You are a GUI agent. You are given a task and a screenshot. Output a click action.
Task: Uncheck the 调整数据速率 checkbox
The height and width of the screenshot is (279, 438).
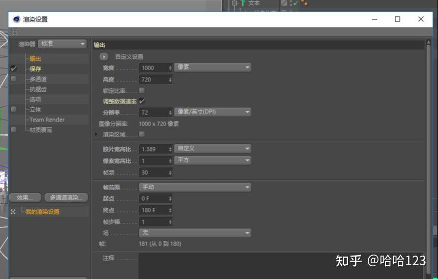142,101
